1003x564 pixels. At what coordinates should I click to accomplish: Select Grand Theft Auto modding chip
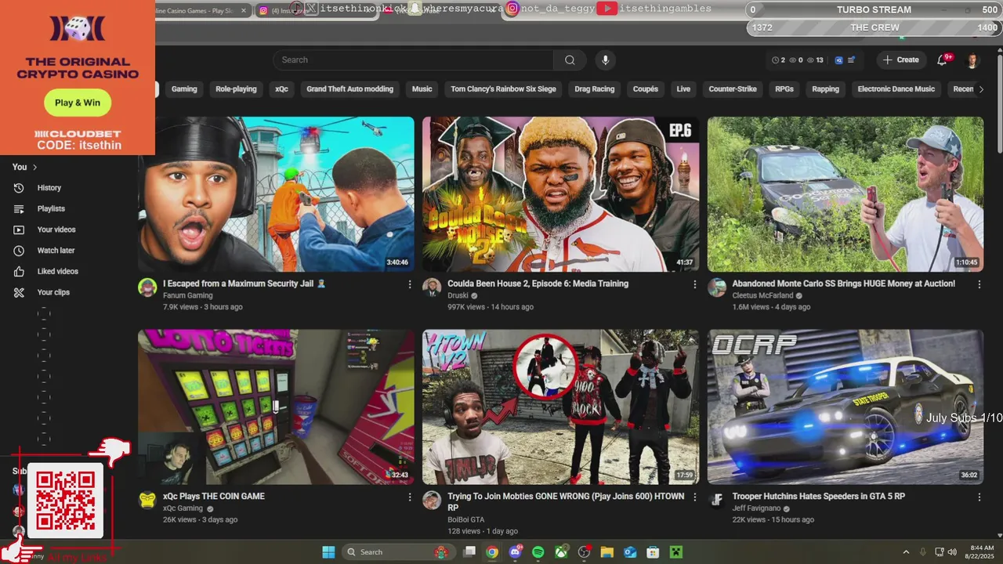(349, 89)
